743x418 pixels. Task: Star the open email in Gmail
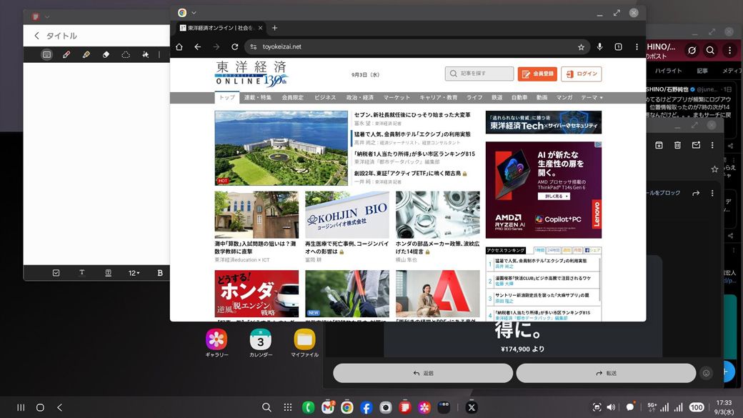coord(714,169)
